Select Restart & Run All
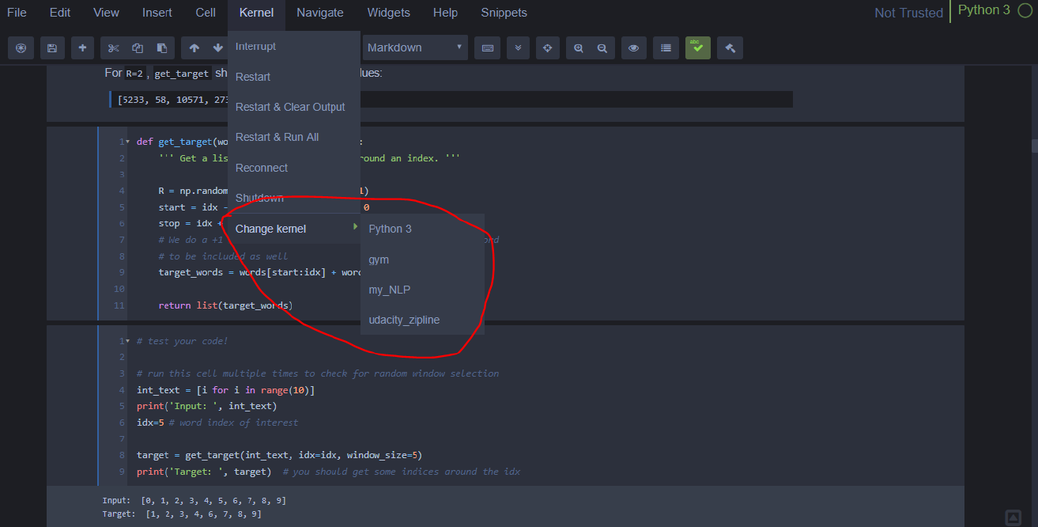 coord(294,137)
